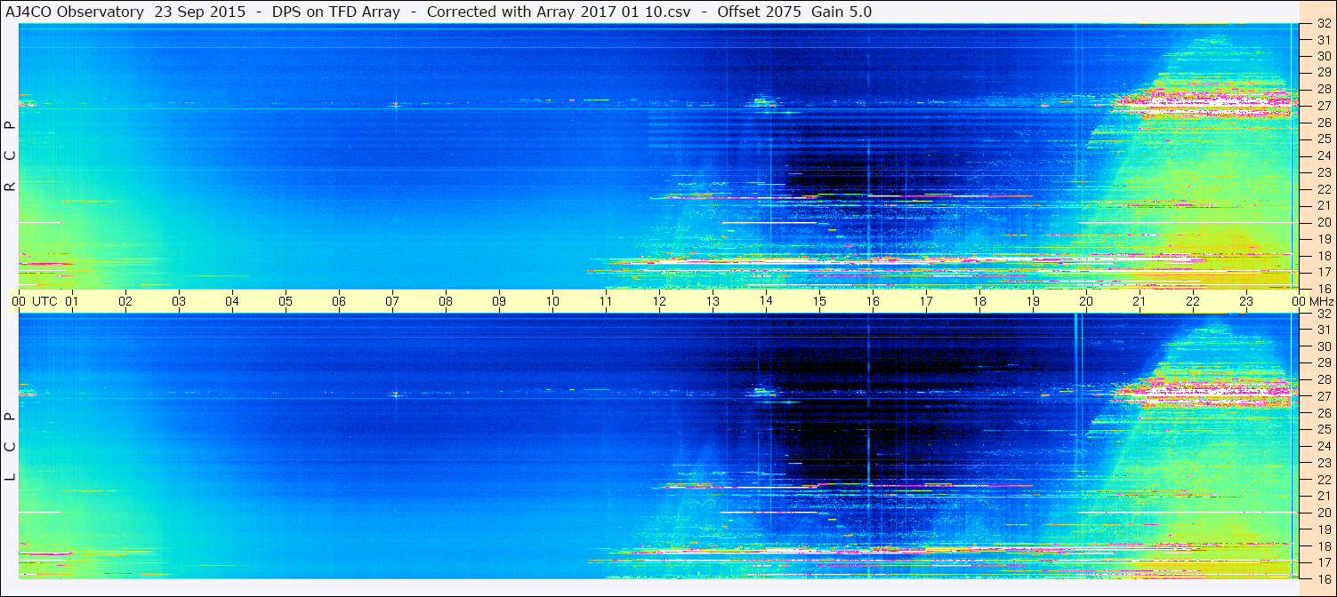Click the "R C P" panel label
The image size is (1337, 597).
(x=11, y=156)
